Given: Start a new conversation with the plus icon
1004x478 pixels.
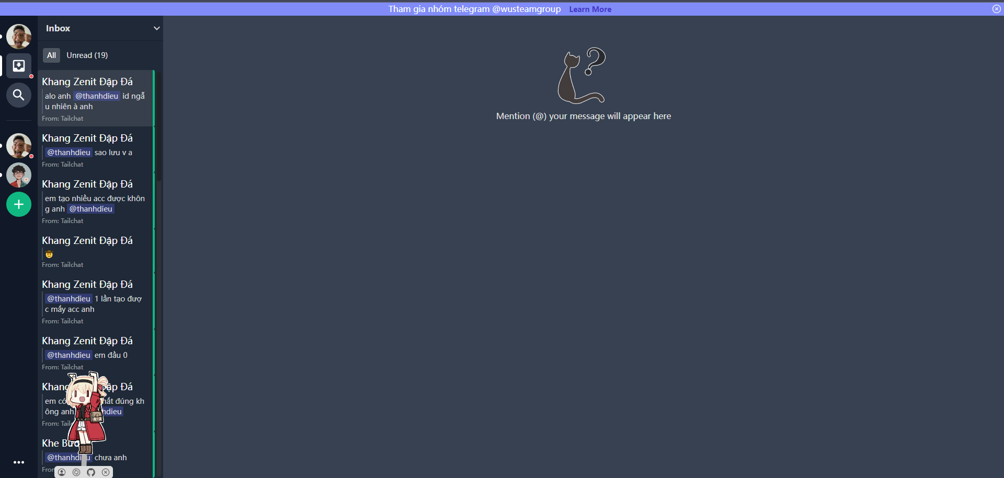Looking at the screenshot, I should click(x=19, y=204).
